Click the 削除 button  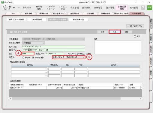[127, 32]
